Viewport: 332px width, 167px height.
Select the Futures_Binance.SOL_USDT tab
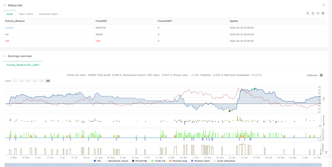pyautogui.click(x=23, y=65)
